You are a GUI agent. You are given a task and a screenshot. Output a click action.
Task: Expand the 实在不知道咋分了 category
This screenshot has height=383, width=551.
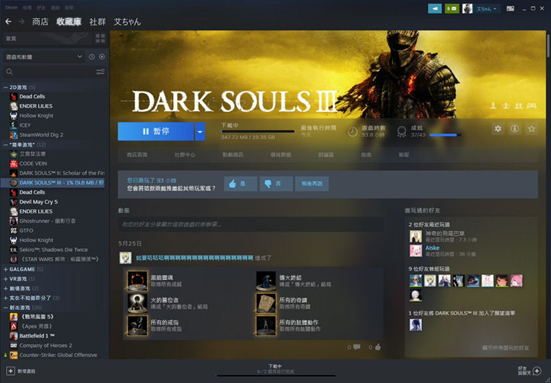[x=5, y=298]
